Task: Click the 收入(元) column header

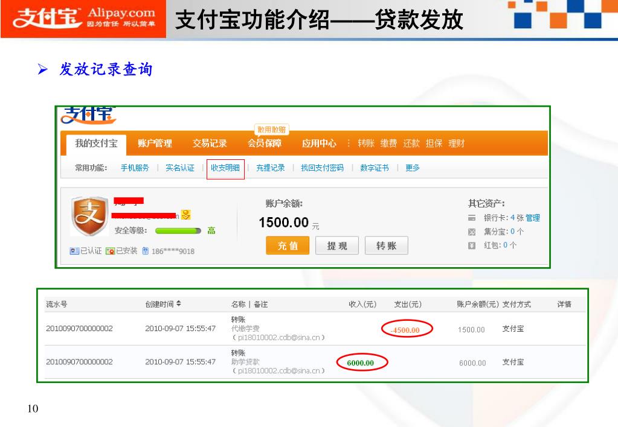Action: [x=362, y=304]
